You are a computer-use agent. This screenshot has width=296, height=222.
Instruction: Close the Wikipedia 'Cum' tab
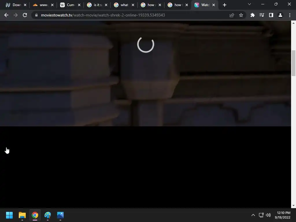(79, 5)
